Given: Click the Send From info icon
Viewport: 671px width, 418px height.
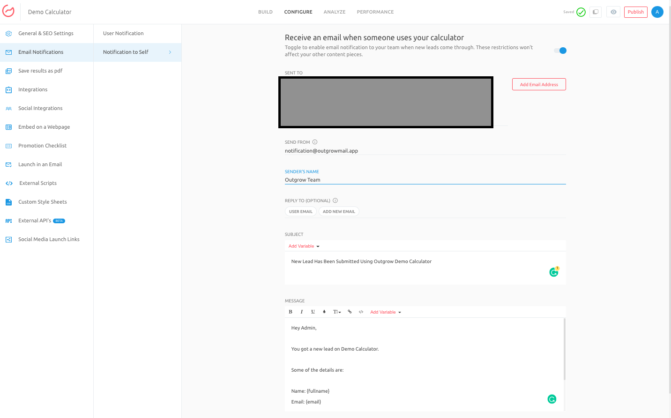Looking at the screenshot, I should pyautogui.click(x=315, y=142).
